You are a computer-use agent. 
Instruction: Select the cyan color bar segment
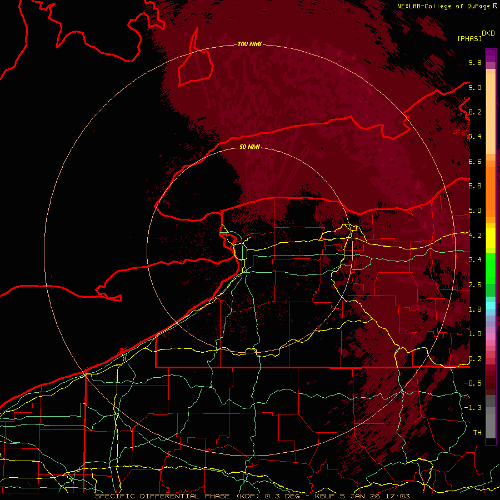click(x=491, y=305)
